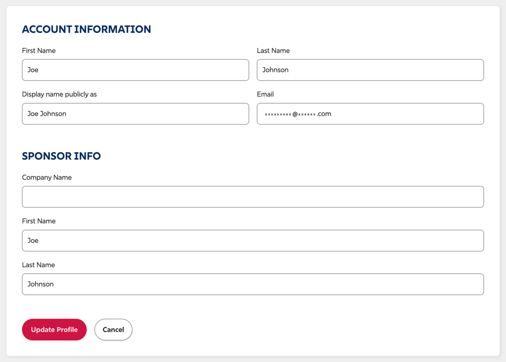Click into the empty Company Name field
506x362 pixels.
pyautogui.click(x=253, y=197)
